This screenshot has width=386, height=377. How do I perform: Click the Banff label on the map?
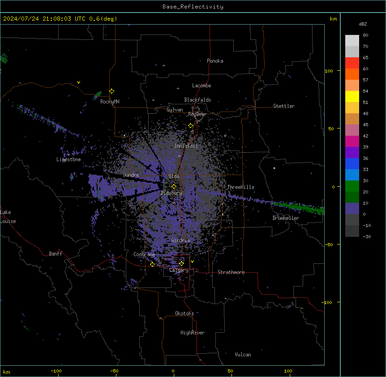pyautogui.click(x=56, y=254)
